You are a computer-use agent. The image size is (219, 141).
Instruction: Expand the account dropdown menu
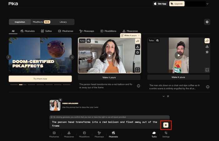click(207, 4)
